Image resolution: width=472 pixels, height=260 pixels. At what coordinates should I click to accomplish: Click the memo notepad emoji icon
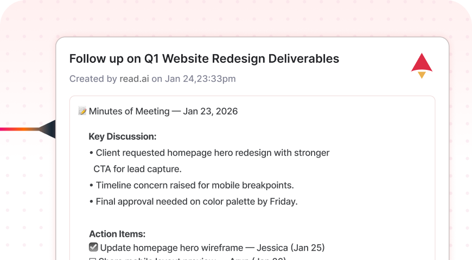[82, 111]
